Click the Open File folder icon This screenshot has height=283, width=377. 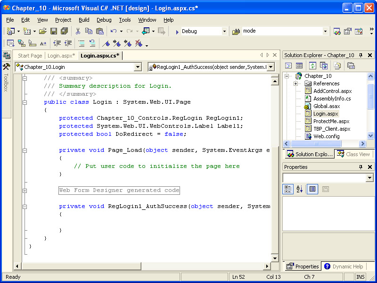pyautogui.click(x=42, y=31)
